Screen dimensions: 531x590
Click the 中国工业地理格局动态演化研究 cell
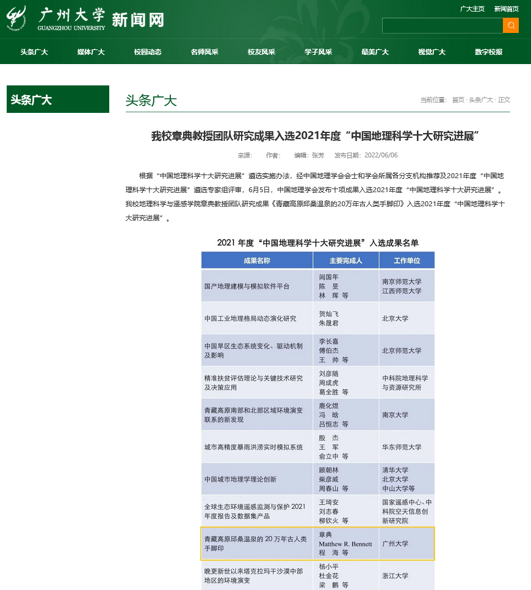[x=257, y=318]
